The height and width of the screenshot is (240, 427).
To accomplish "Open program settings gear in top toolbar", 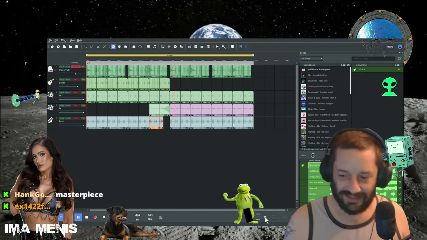I will tap(58, 47).
